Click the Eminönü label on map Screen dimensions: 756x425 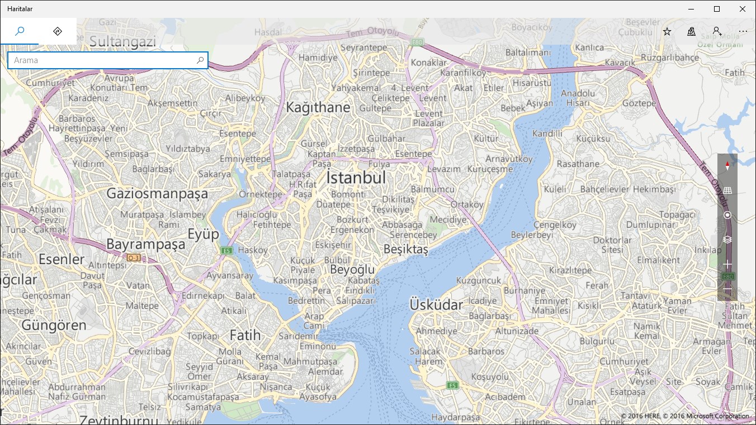(x=318, y=346)
